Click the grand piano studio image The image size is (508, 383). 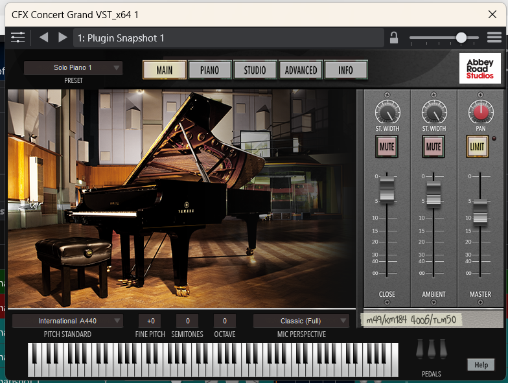(x=181, y=198)
